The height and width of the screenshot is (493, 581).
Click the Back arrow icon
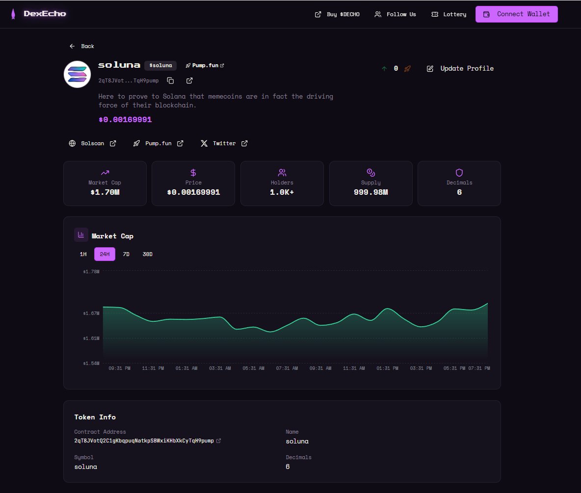72,46
